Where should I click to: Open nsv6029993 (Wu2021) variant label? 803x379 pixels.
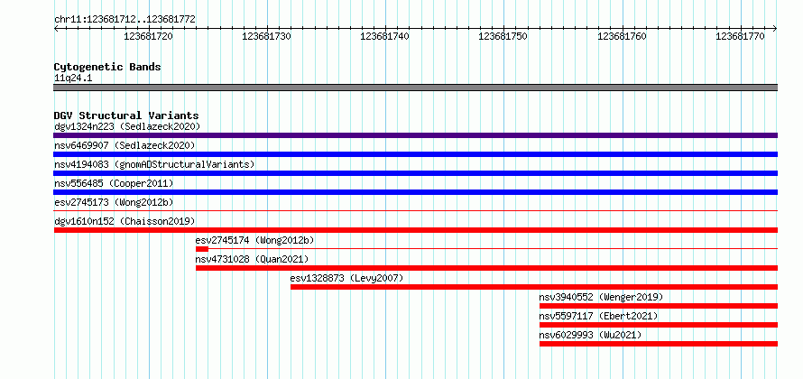[590, 335]
